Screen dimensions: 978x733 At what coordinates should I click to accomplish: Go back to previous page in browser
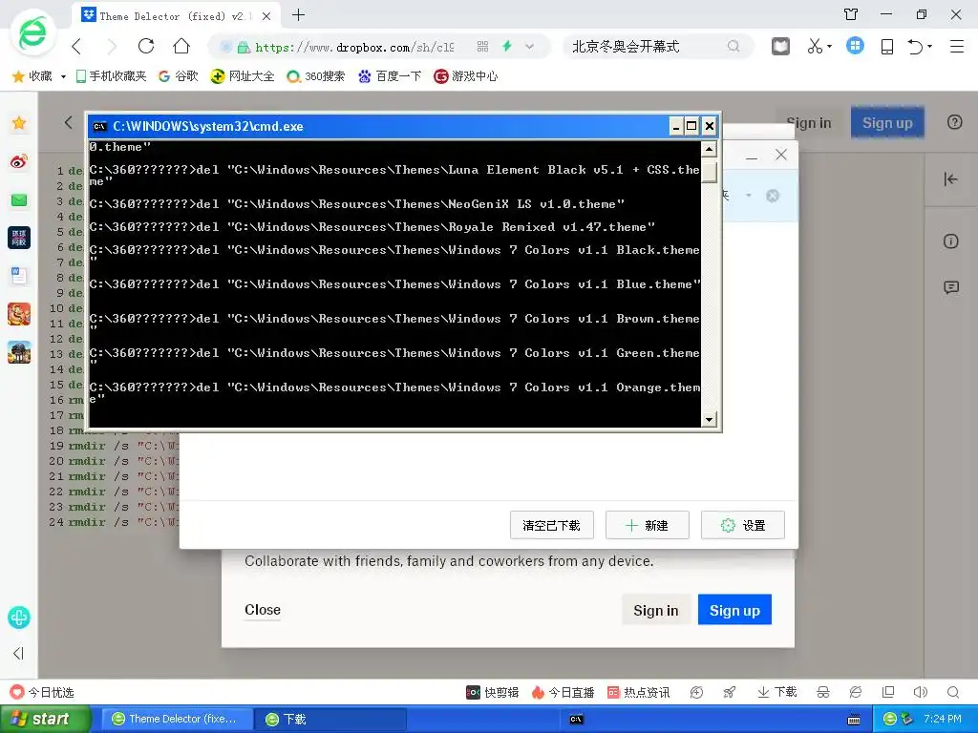click(77, 47)
